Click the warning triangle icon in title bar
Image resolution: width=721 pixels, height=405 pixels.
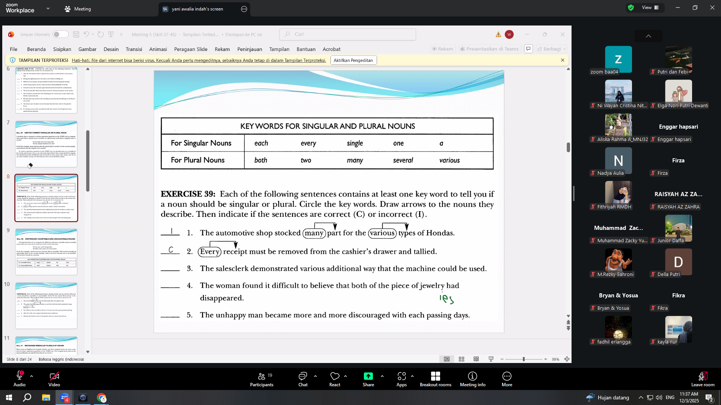click(x=498, y=34)
